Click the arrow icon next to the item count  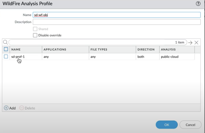[190, 43]
